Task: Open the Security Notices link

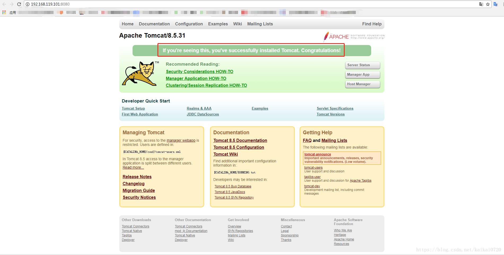Action: coord(139,197)
